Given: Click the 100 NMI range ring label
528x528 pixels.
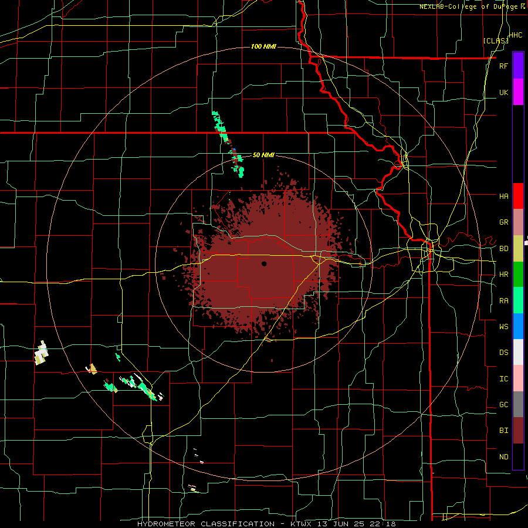Looking at the screenshot, I should [x=263, y=46].
